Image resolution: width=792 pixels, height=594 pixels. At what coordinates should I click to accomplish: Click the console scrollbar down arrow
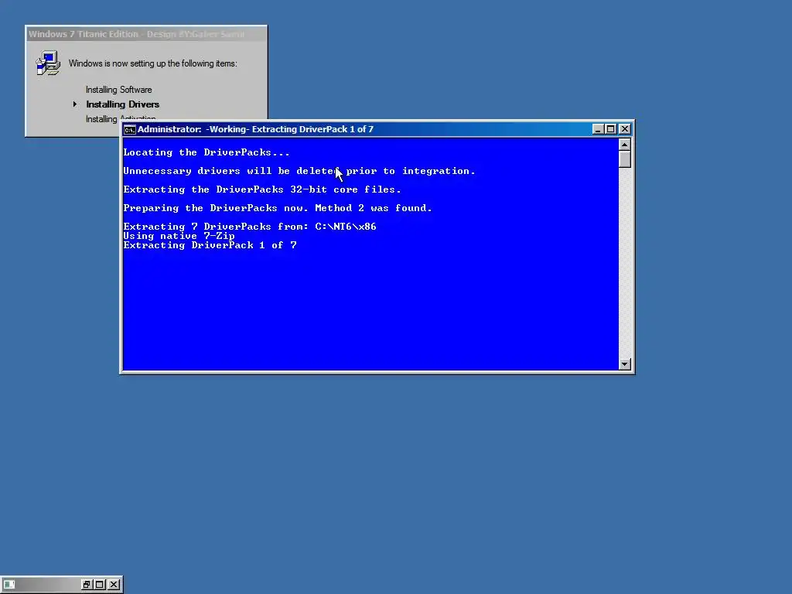click(625, 364)
